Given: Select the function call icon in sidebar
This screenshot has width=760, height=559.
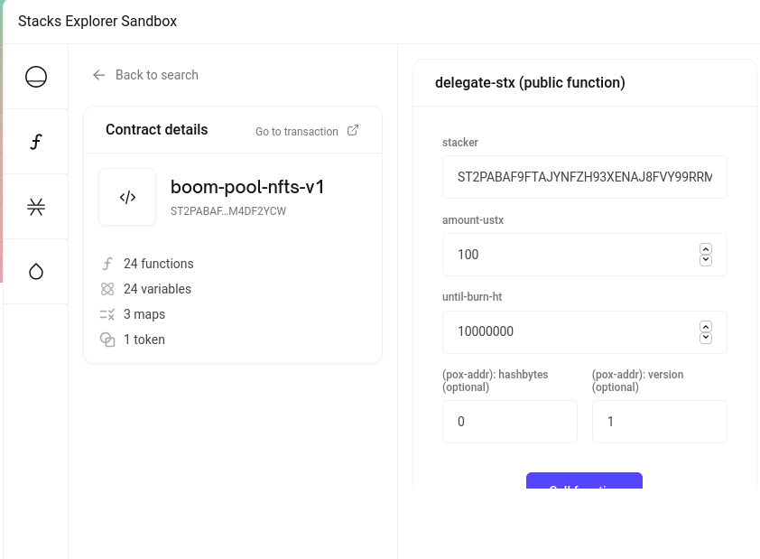Looking at the screenshot, I should [x=36, y=142].
